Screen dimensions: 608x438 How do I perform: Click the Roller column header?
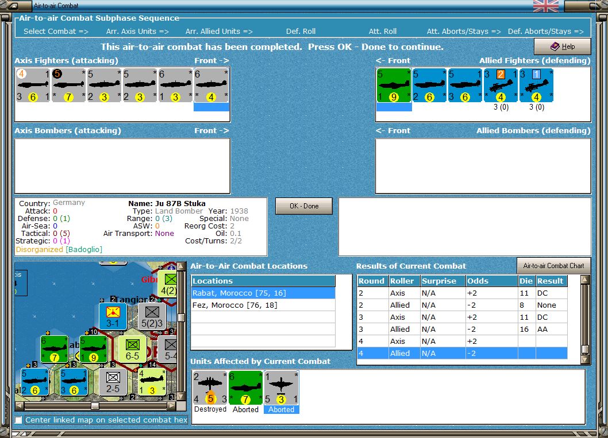pyautogui.click(x=405, y=281)
